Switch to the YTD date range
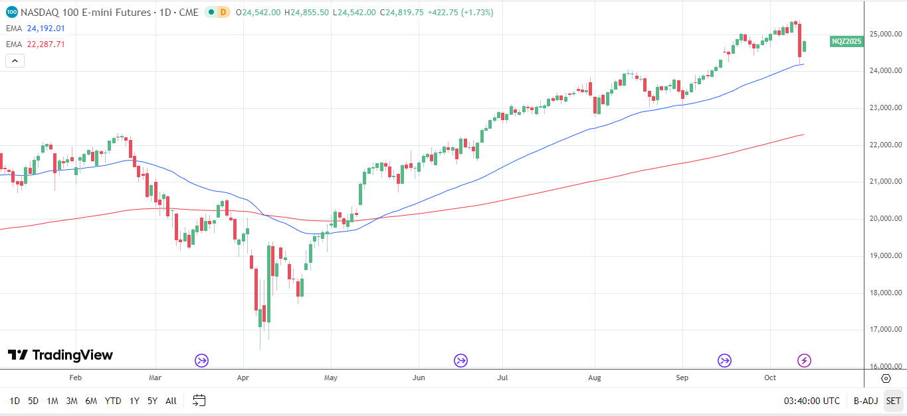 (113, 401)
